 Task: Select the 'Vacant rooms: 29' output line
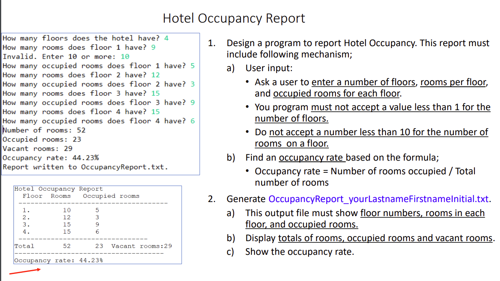click(36, 149)
